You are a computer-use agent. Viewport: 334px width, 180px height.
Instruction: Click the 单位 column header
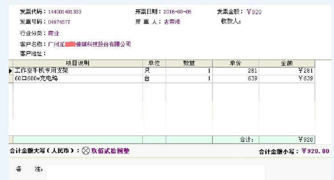point(154,63)
